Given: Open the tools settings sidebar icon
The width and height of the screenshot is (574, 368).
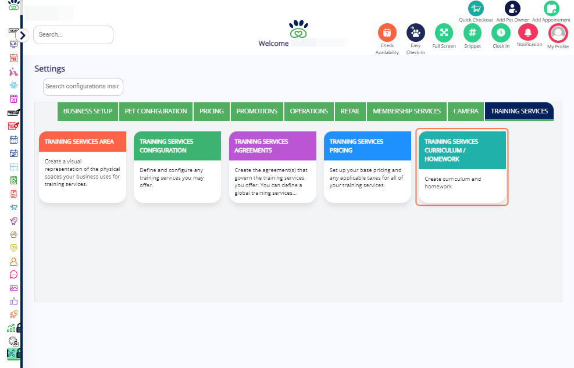Looking at the screenshot, I should coord(13,353).
